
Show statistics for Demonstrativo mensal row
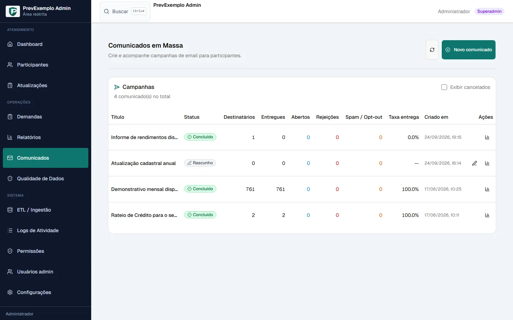click(487, 189)
